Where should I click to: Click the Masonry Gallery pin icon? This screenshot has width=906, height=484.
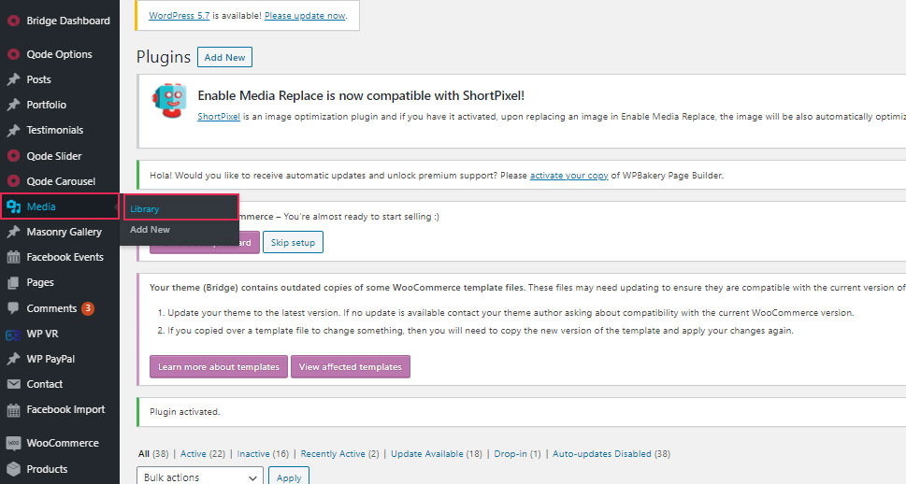13,232
